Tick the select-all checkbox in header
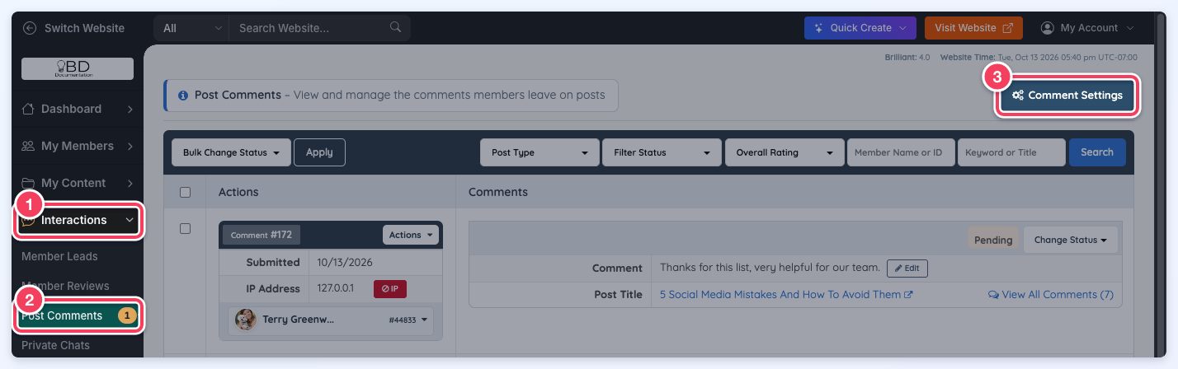Viewport: 1178px width, 369px height. coord(185,192)
